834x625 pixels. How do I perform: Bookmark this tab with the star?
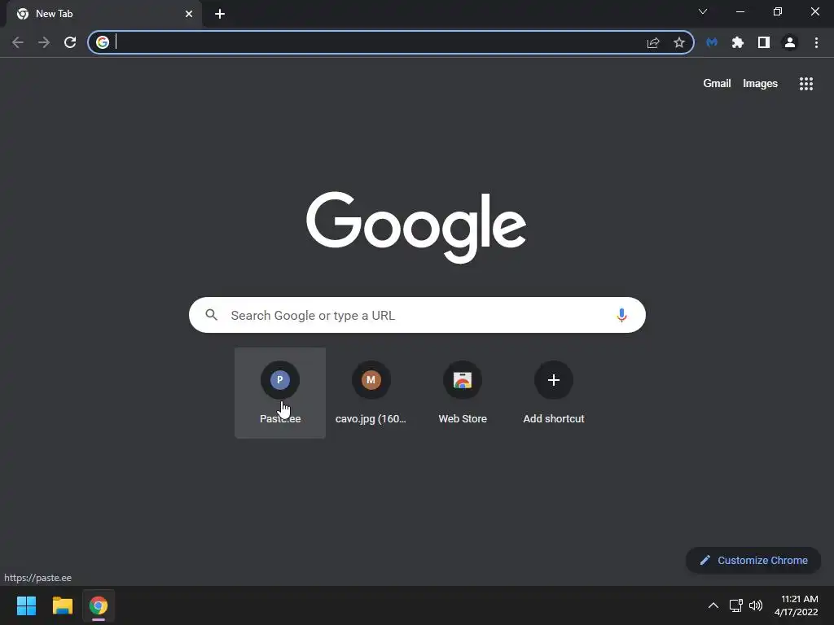coord(678,42)
